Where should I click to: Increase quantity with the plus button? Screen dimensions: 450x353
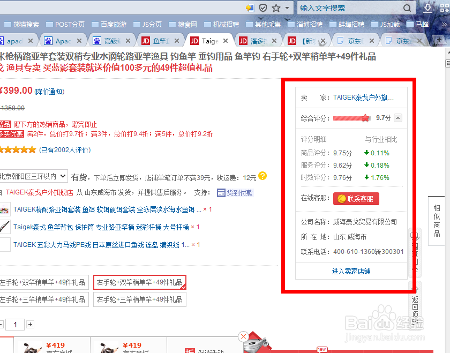click(x=30, y=325)
